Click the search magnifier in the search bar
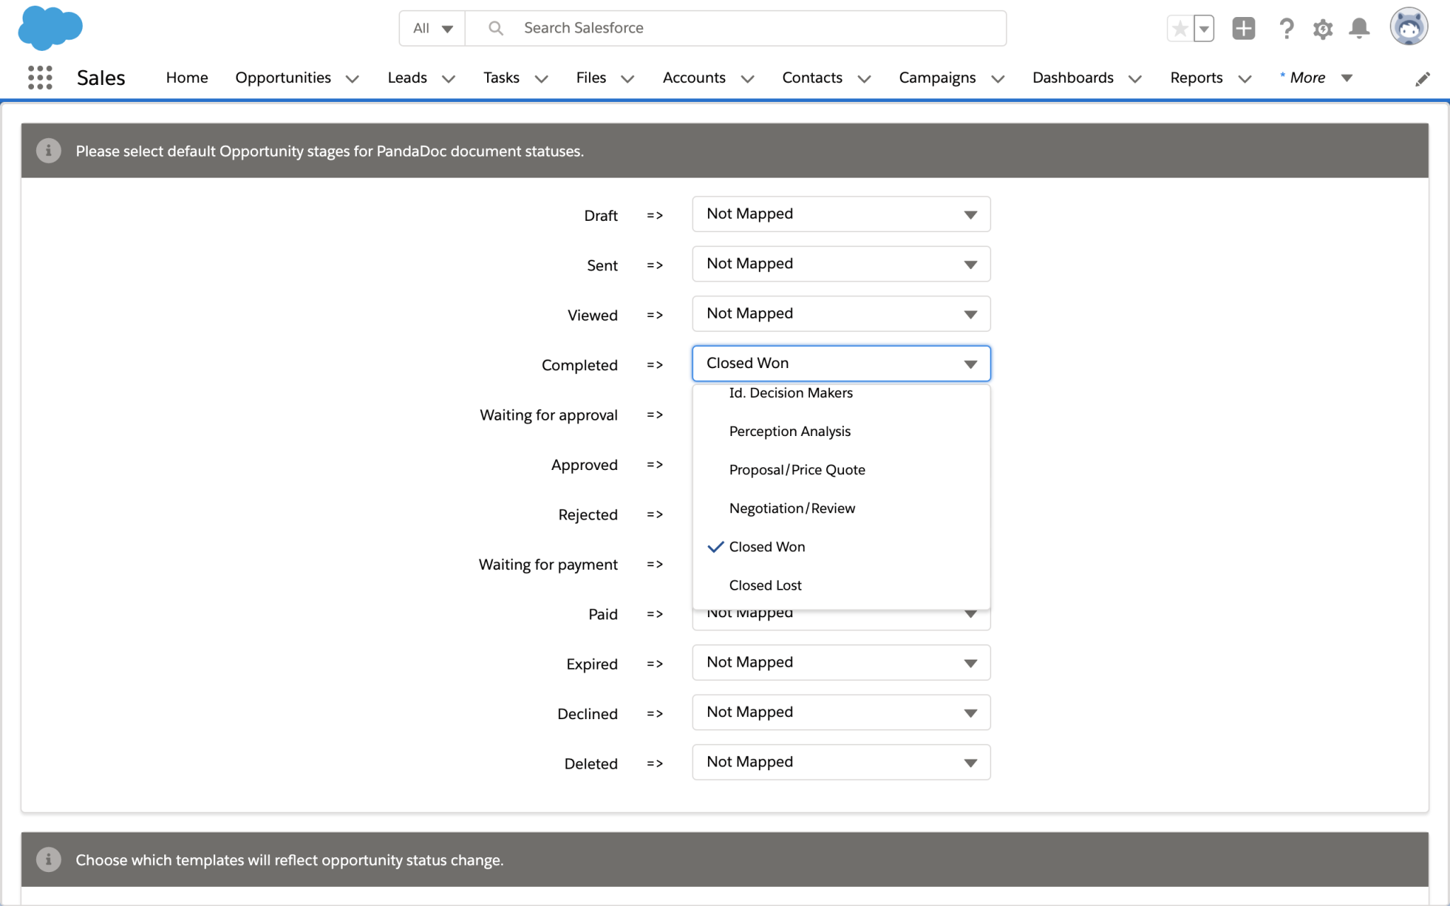Screen dimensions: 1450x906 (x=495, y=28)
